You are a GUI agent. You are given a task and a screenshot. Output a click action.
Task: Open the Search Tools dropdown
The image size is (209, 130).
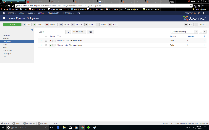pos(79,32)
